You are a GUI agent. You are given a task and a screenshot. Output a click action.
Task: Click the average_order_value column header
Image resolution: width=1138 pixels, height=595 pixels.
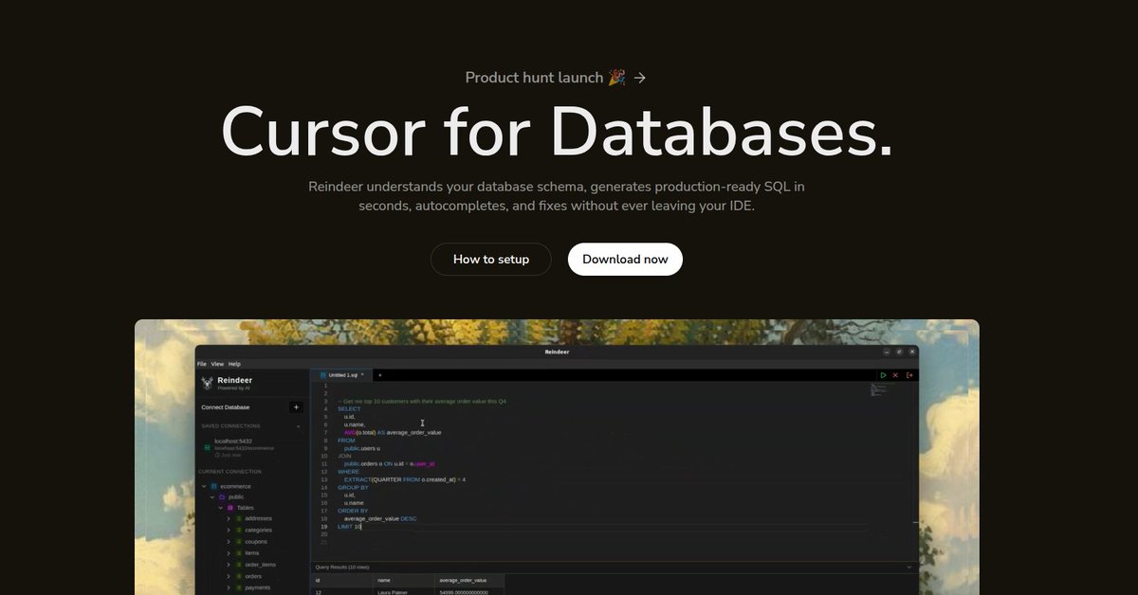point(468,580)
